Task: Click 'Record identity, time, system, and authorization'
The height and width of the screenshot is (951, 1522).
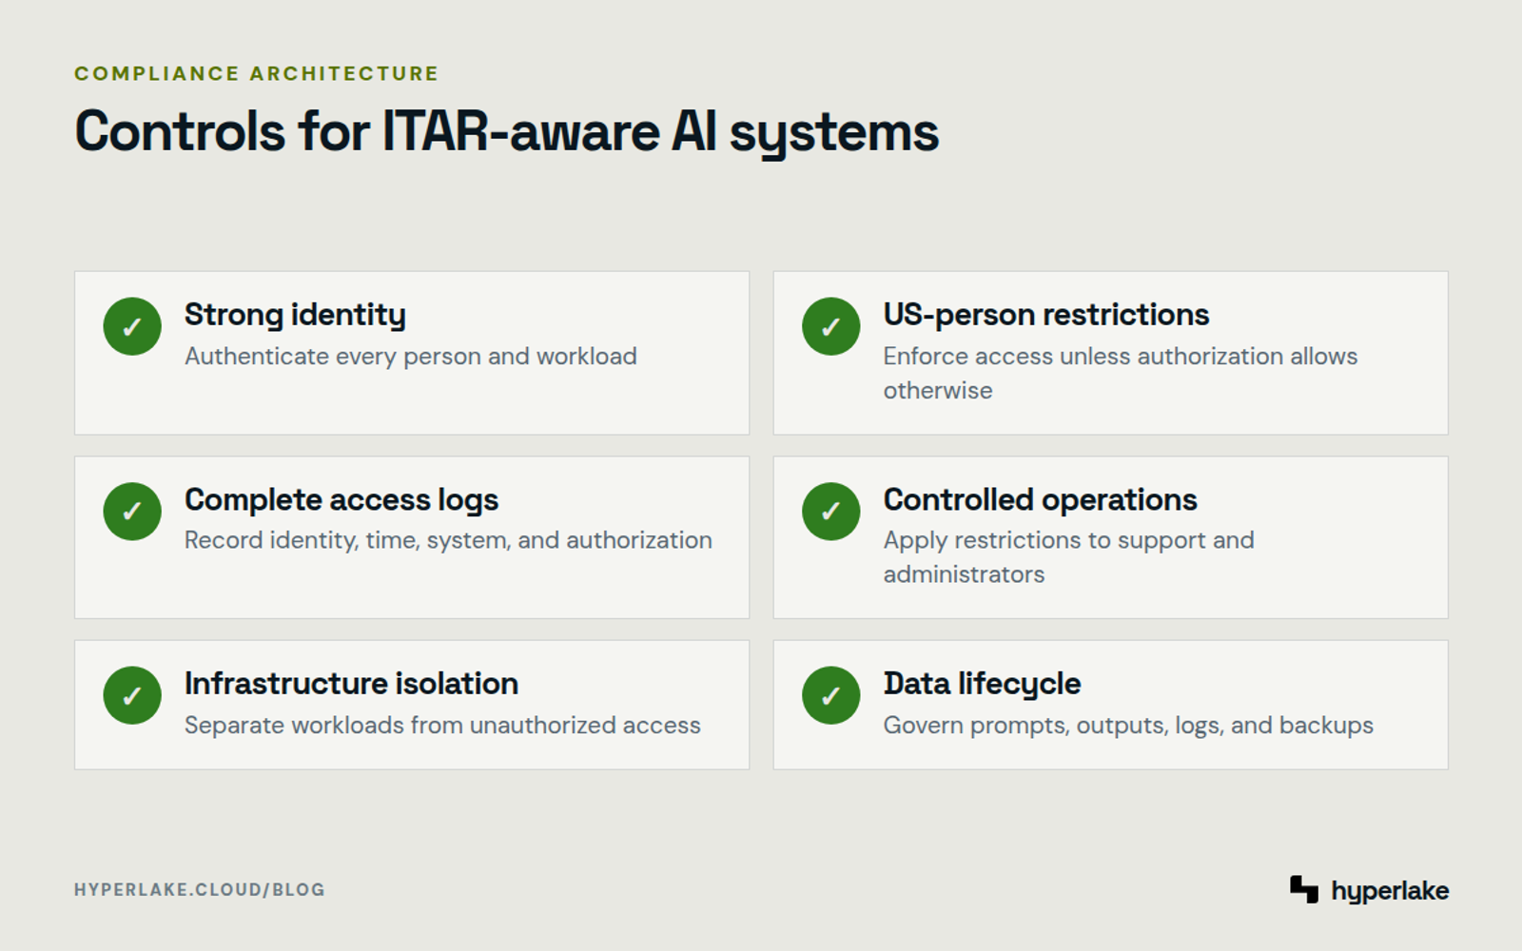Action: coord(448,540)
